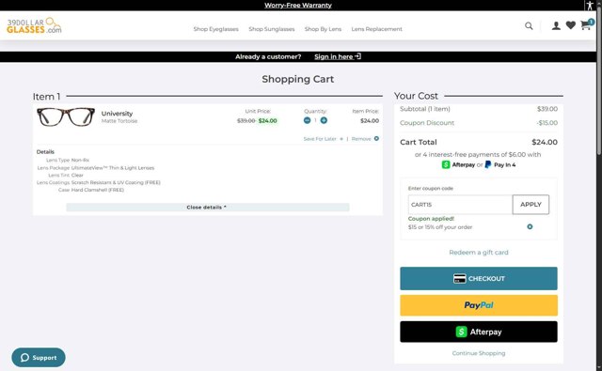The image size is (602, 371).
Task: Pay with the PayPal button
Action: pyautogui.click(x=479, y=305)
